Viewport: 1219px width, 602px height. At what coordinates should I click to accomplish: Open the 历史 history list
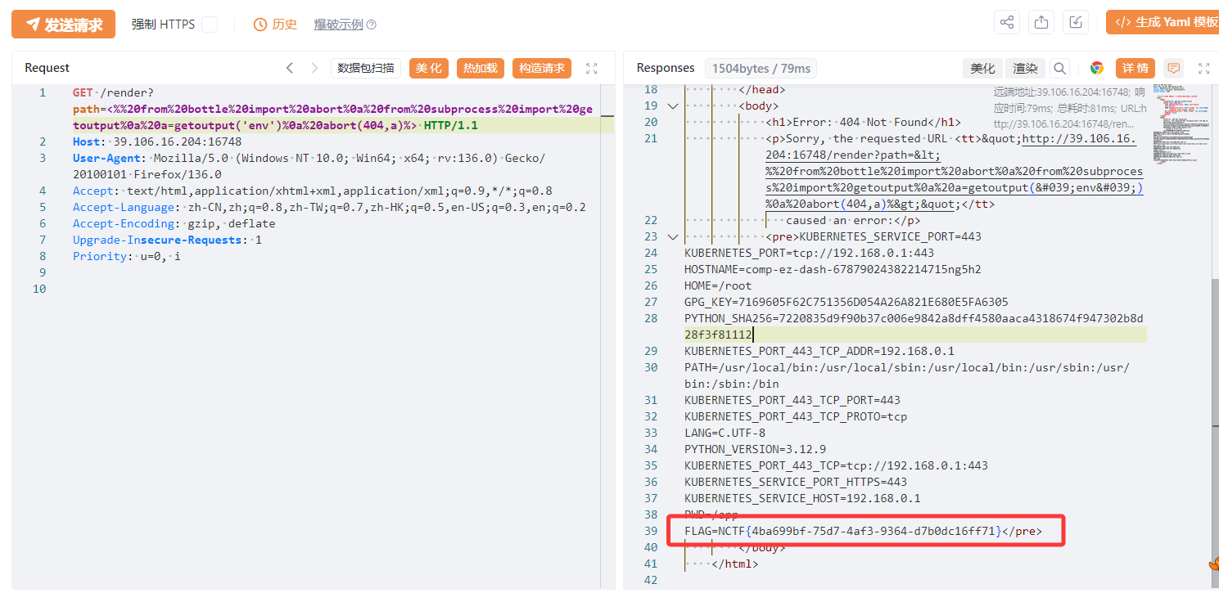(275, 25)
